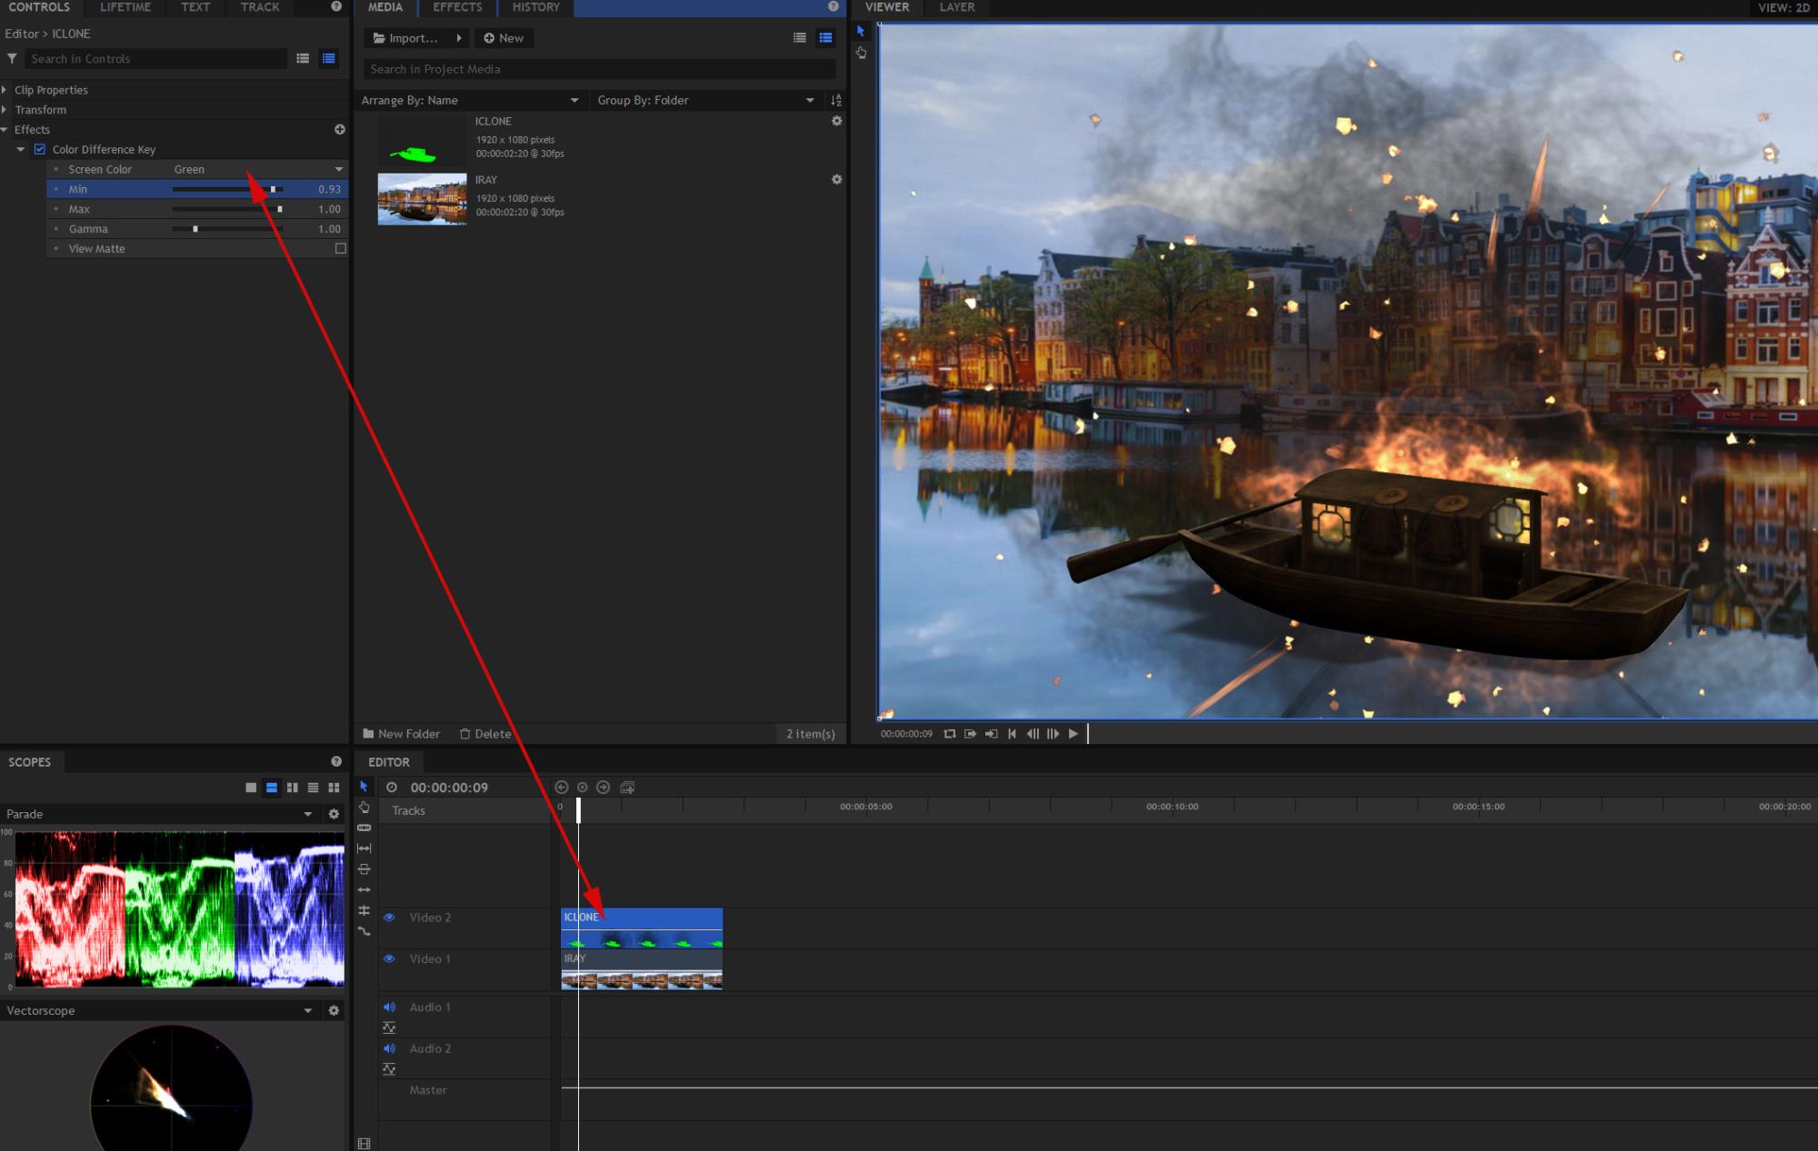Click the curved value graph tool in Editor

[x=364, y=931]
